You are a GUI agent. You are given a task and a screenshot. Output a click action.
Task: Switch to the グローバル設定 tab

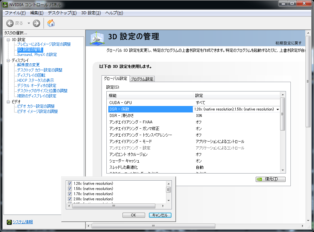115,79
